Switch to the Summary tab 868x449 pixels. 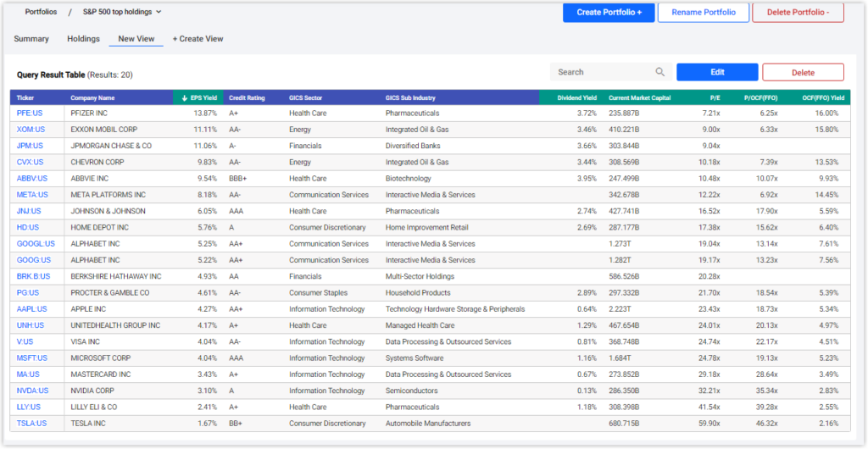tap(31, 39)
